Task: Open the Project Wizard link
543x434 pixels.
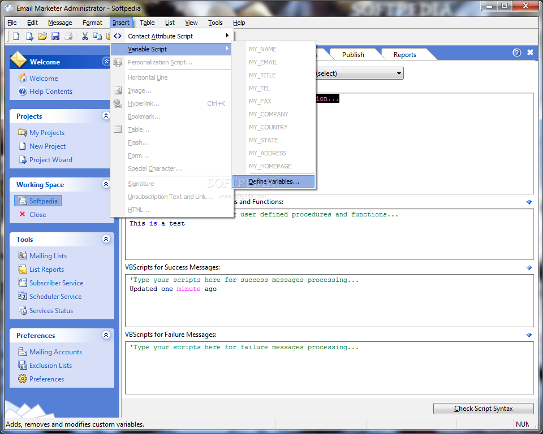Action: [x=51, y=159]
